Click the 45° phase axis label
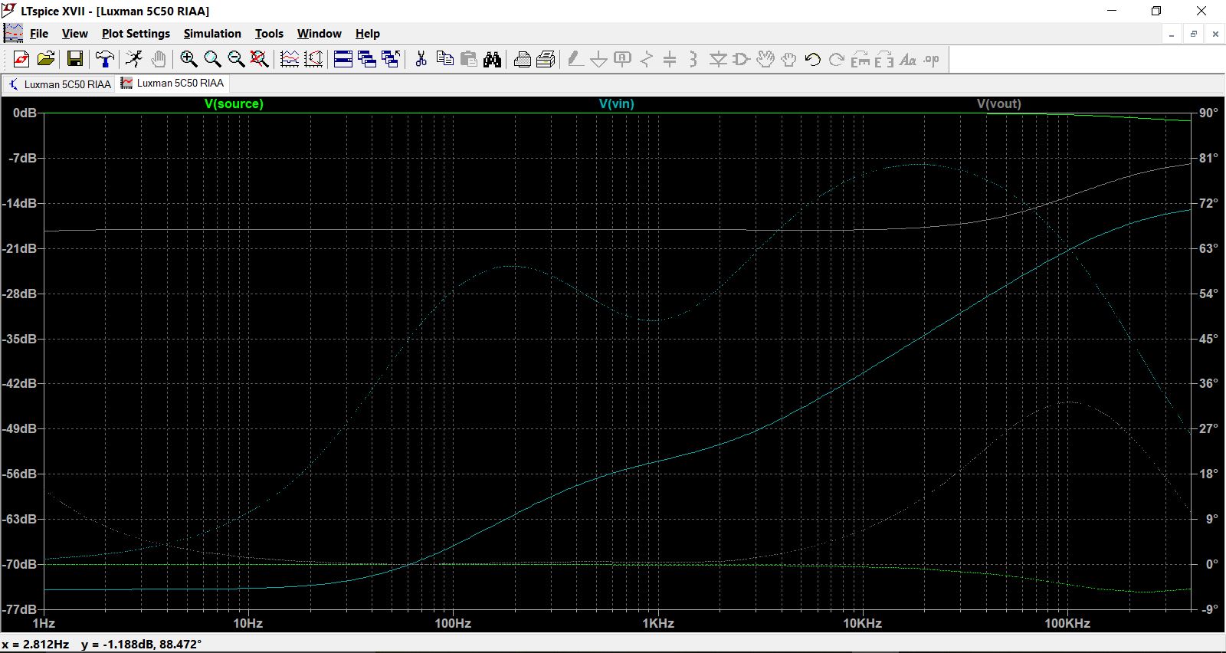 (x=1208, y=339)
